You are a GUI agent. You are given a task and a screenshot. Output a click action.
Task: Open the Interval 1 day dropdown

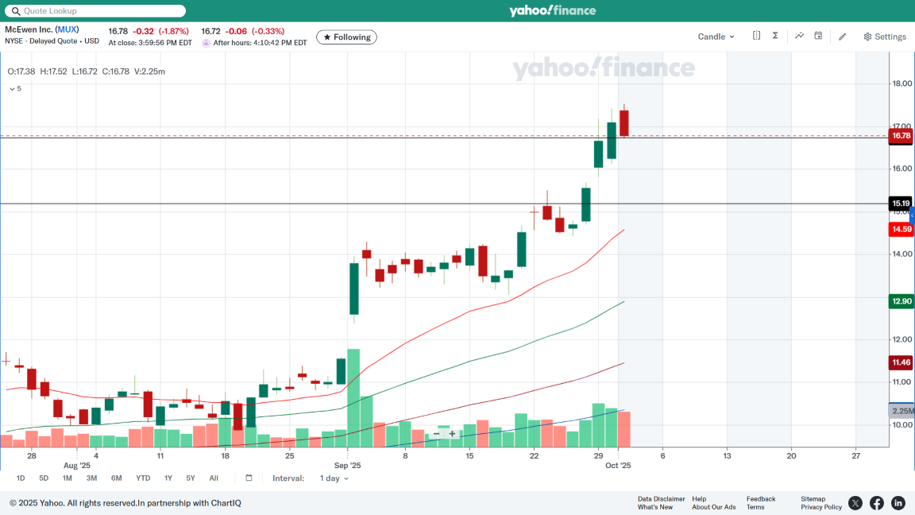pos(334,478)
